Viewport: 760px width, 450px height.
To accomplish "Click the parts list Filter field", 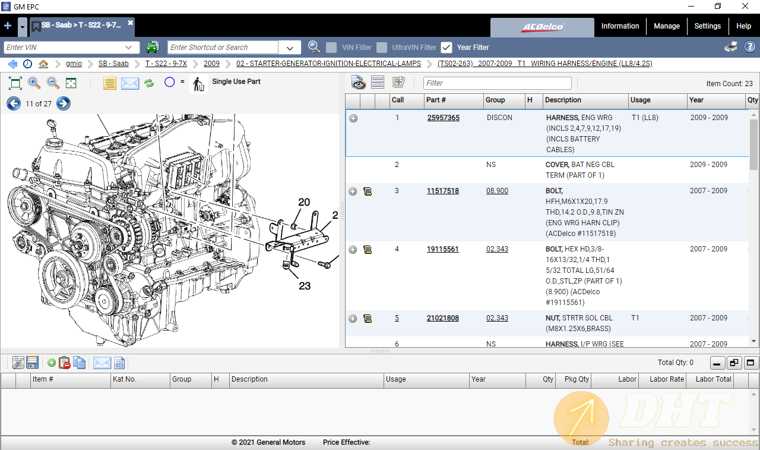I will click(497, 83).
